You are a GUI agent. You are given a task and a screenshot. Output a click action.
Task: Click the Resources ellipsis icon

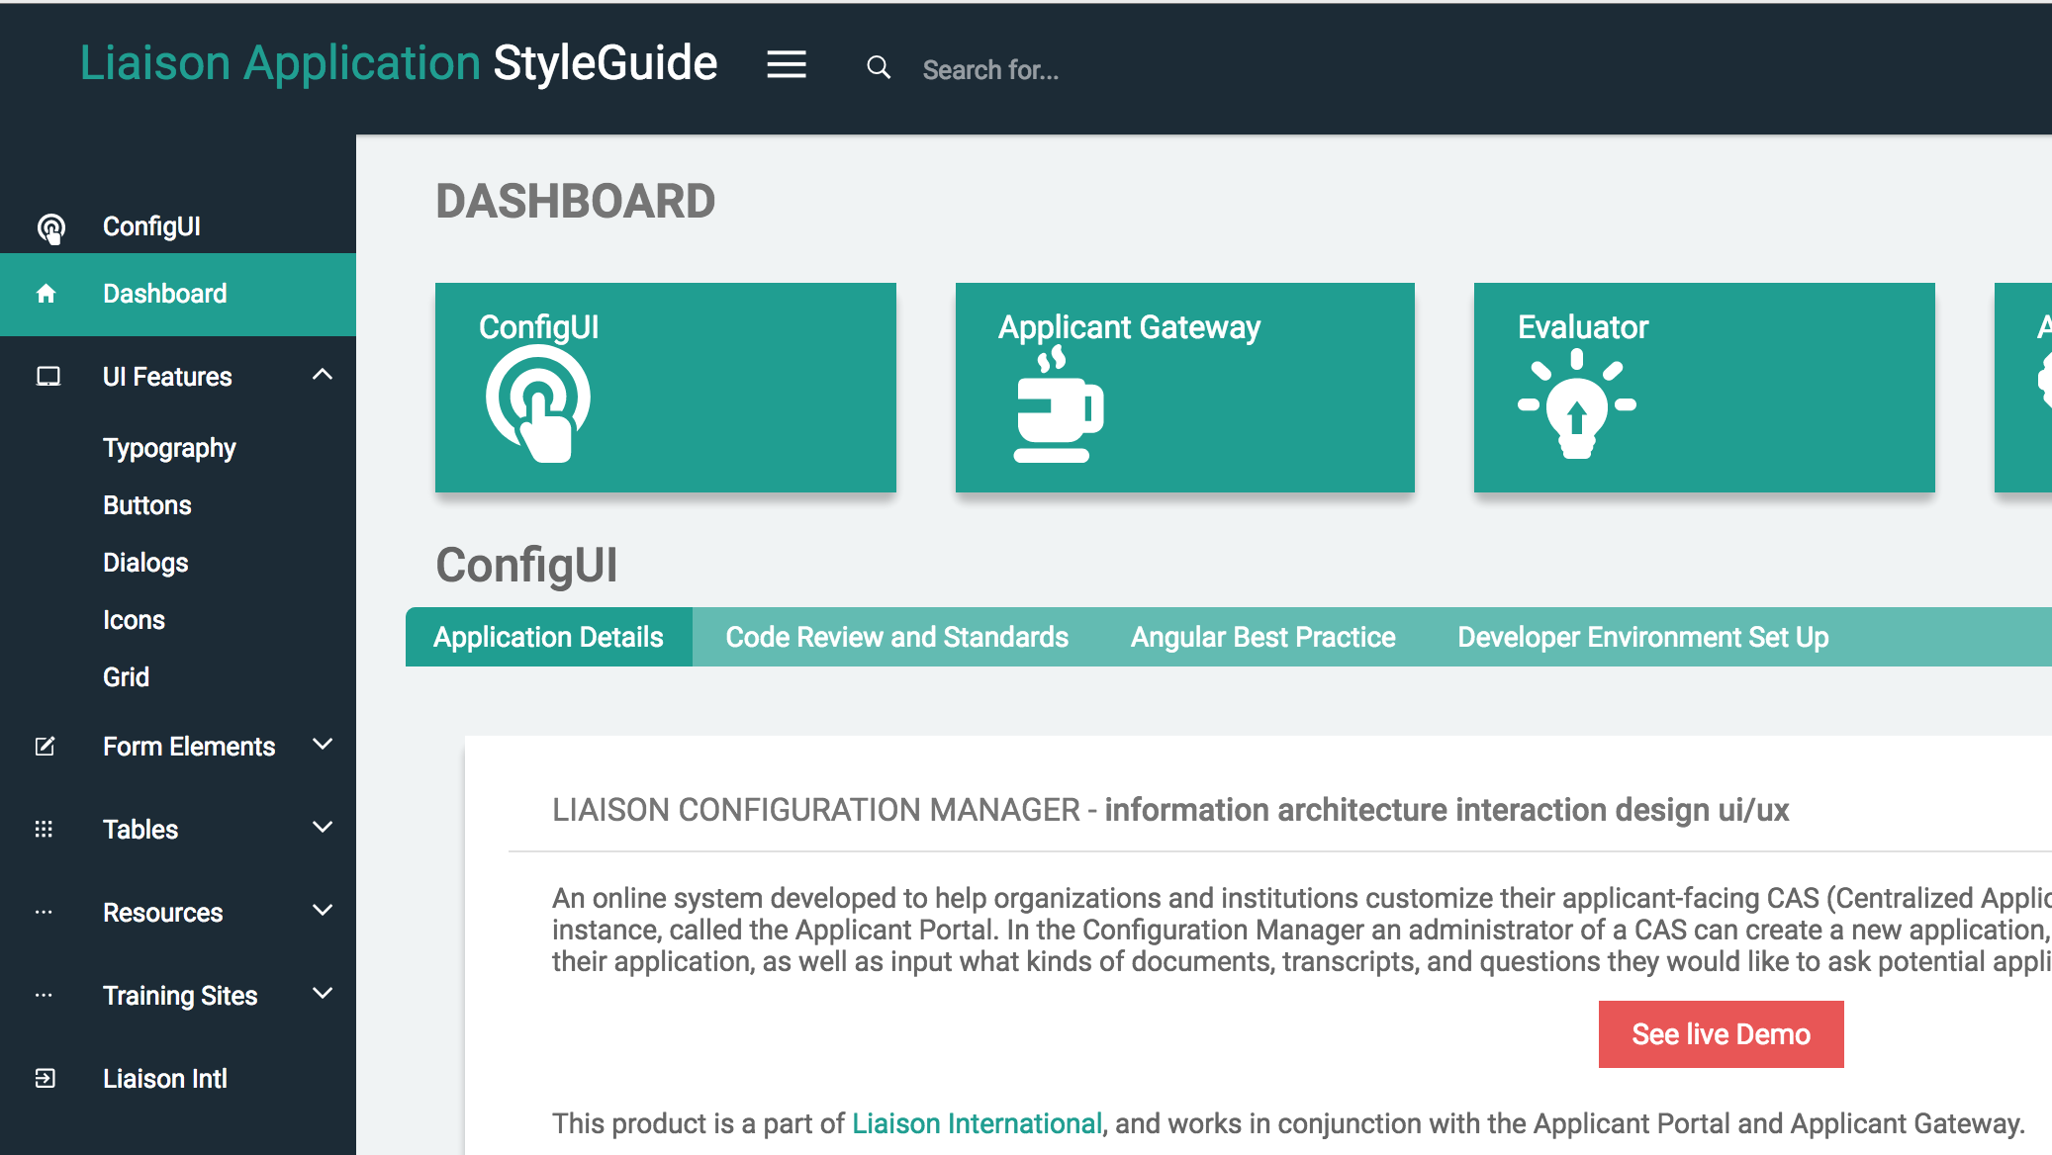pyautogui.click(x=44, y=913)
